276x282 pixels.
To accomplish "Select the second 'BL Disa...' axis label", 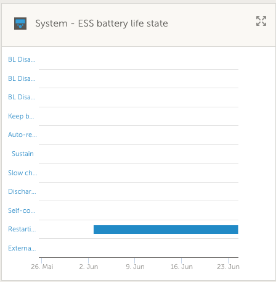I will 22,78.
